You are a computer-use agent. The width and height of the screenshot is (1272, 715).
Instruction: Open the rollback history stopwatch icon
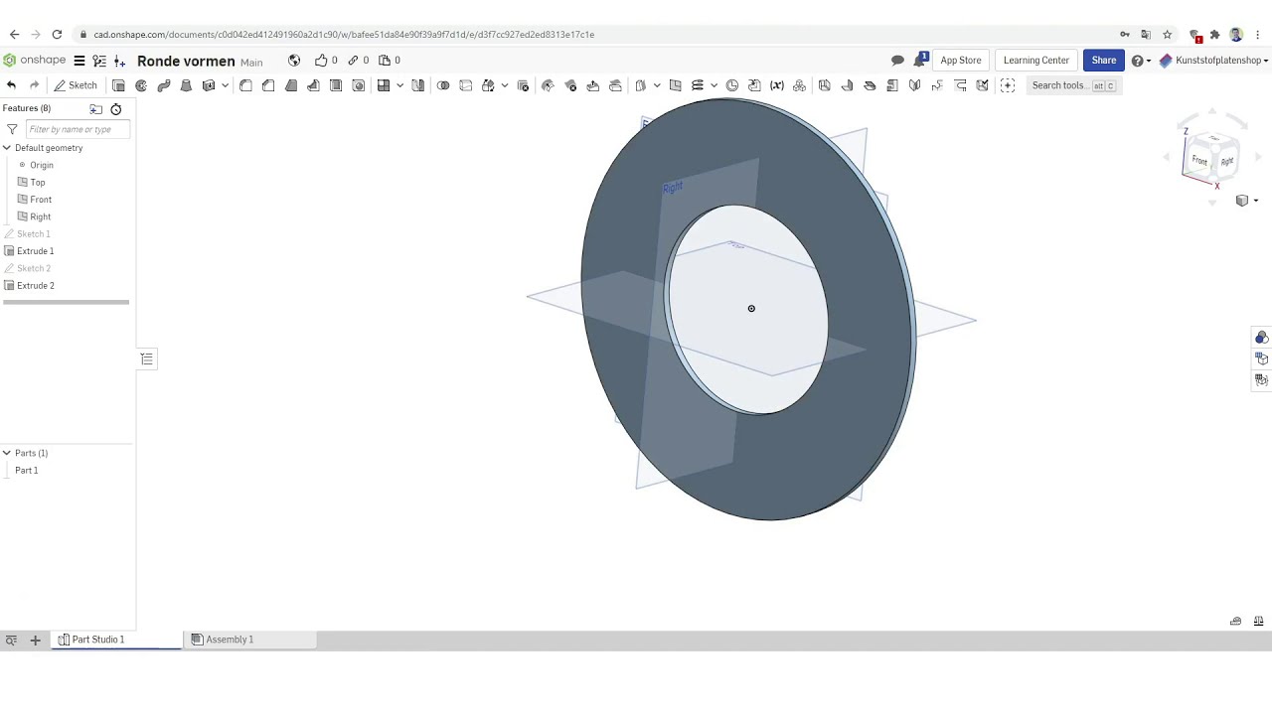tap(116, 109)
